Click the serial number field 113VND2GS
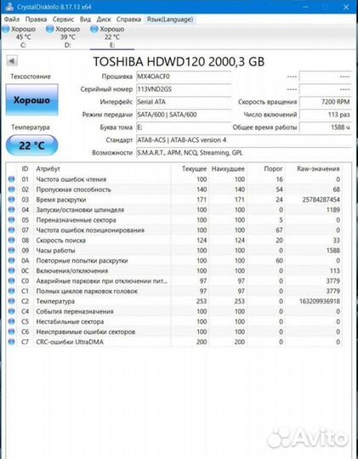Viewport: 358px width, 459px height. pos(184,89)
